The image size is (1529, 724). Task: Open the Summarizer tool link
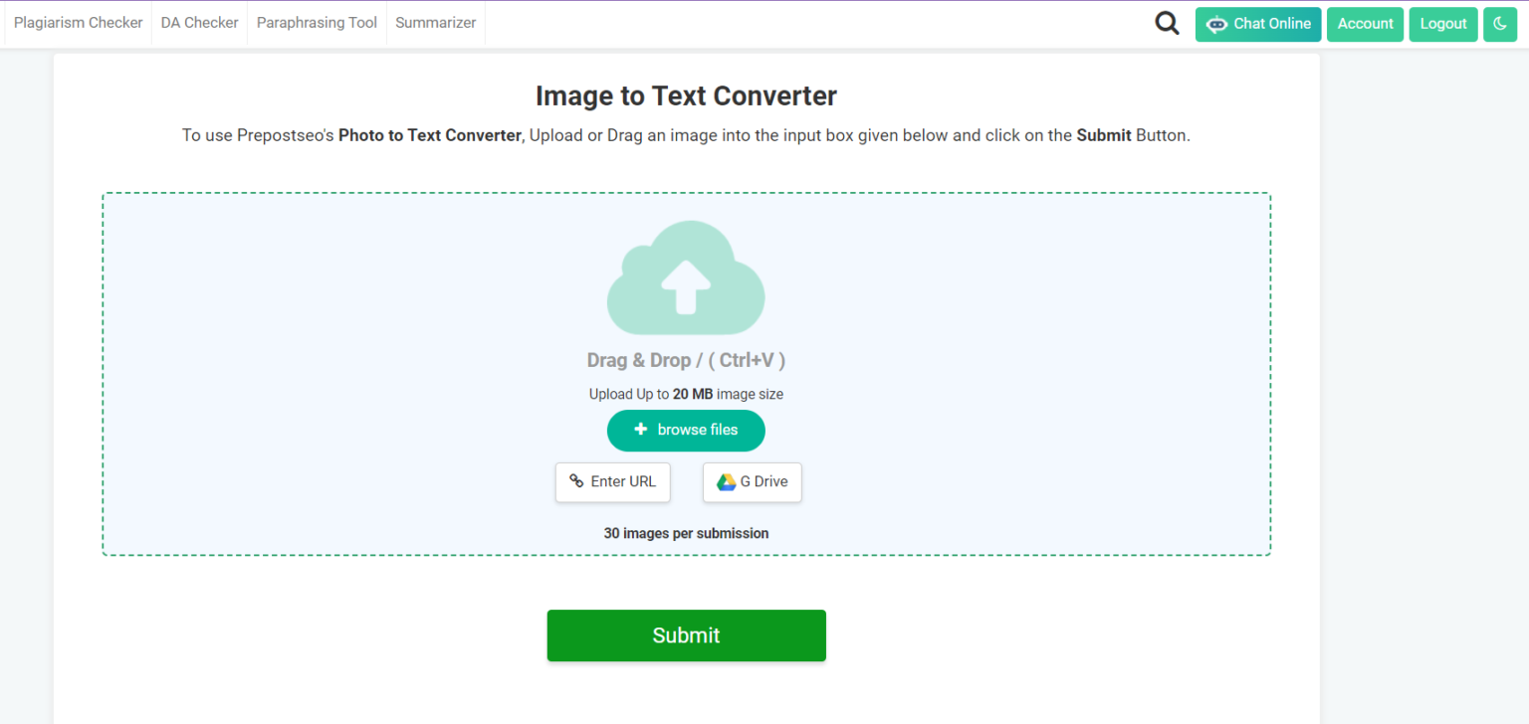point(435,23)
